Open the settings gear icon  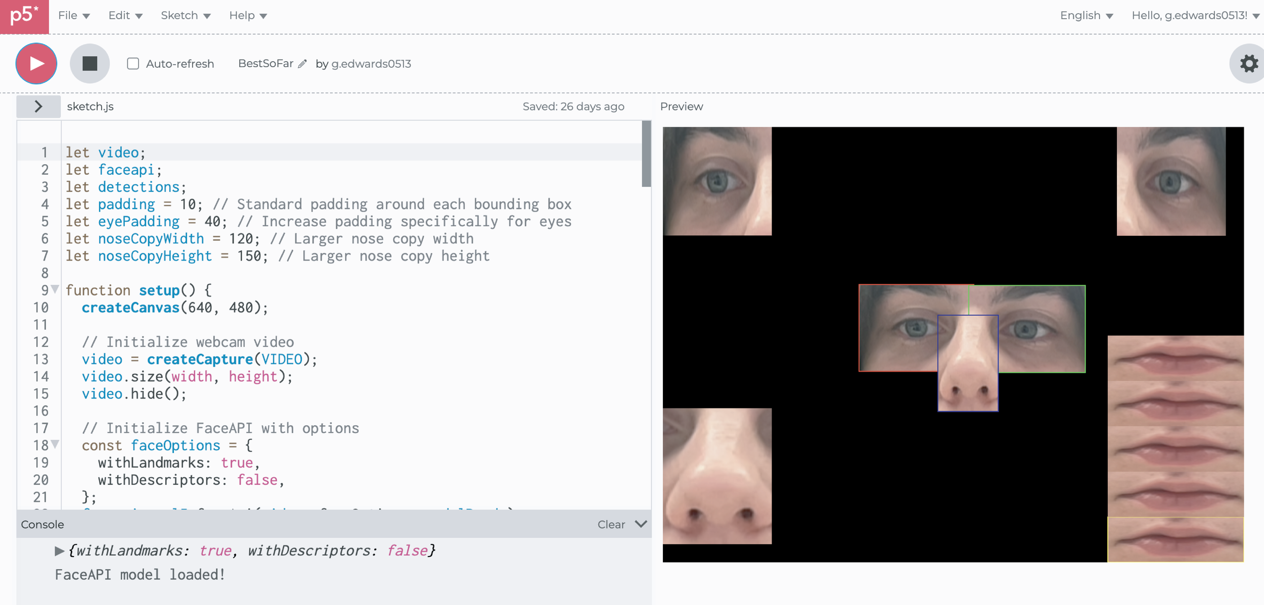coord(1248,64)
